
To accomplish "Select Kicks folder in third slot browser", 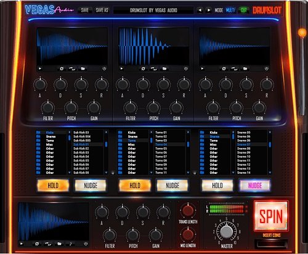I will [214, 133].
